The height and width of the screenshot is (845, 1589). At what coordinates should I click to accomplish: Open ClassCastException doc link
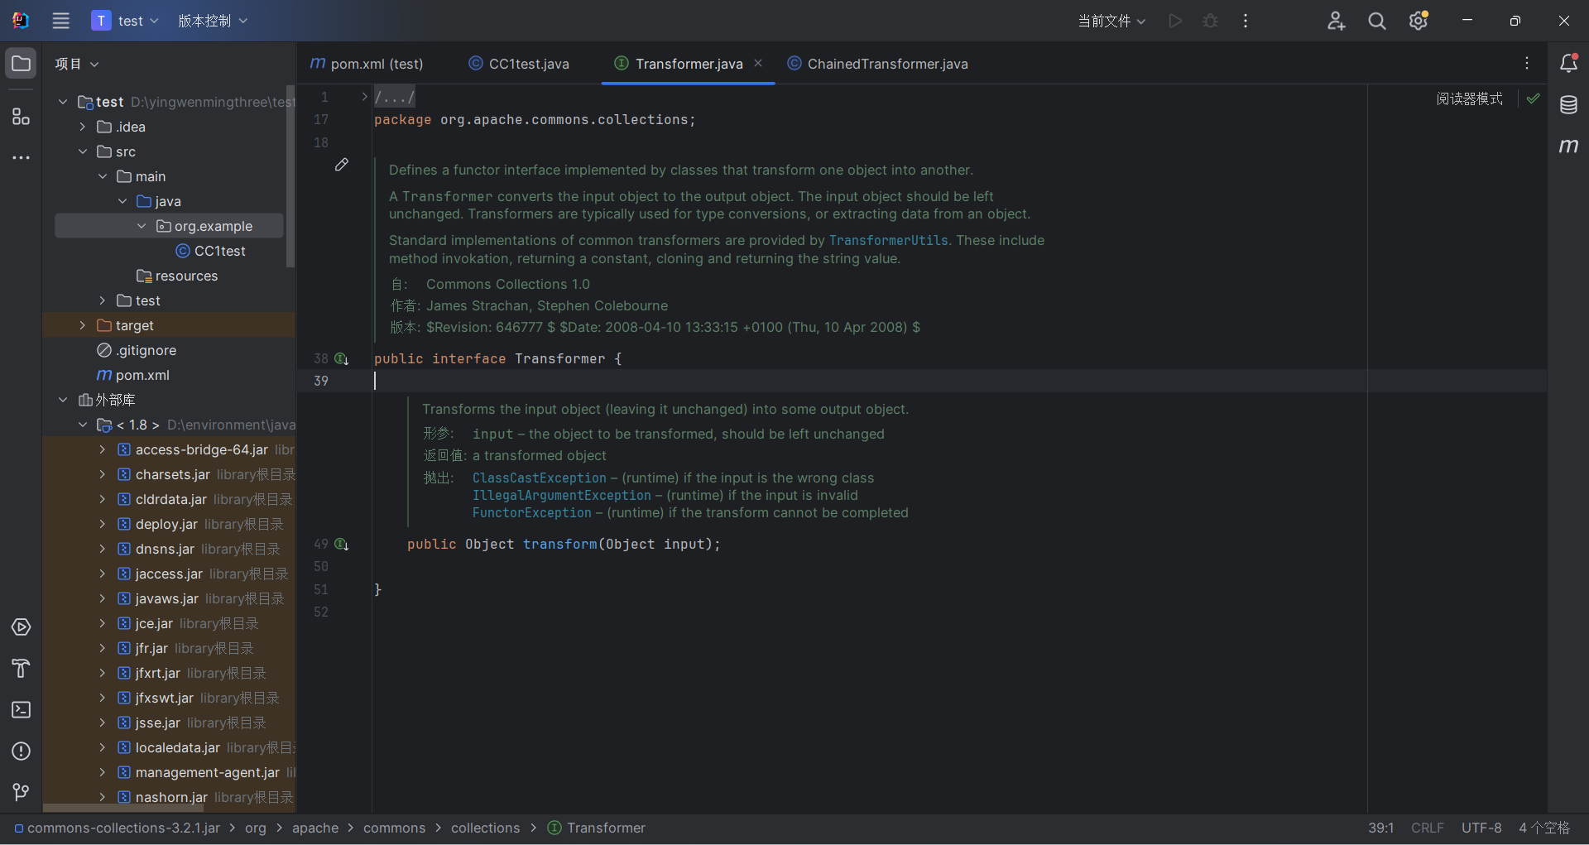click(x=539, y=478)
